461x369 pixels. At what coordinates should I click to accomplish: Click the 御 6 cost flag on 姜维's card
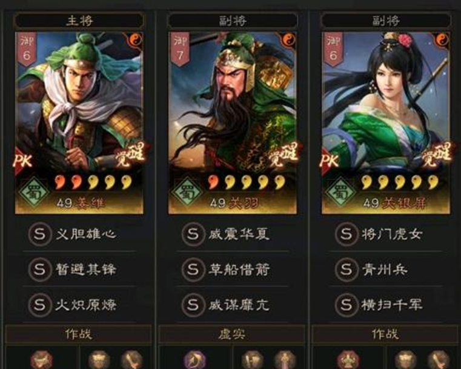[x=27, y=49]
